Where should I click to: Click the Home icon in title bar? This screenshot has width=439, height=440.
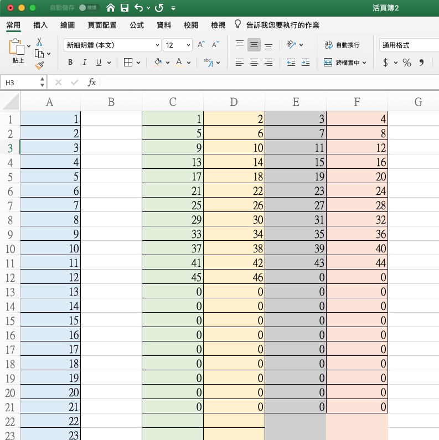(x=111, y=8)
